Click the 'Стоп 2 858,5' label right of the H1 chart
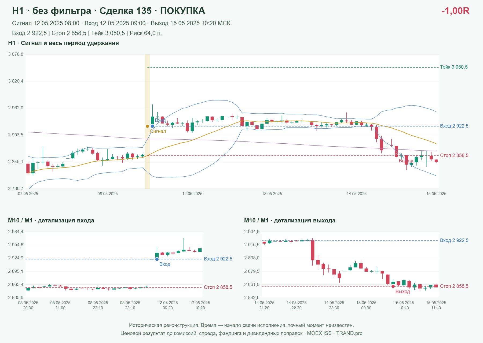This screenshot has width=483, height=343. (454, 155)
